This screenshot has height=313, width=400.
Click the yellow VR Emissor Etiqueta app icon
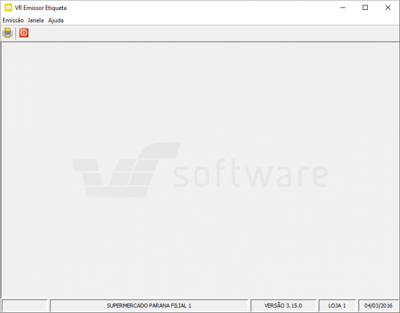pyautogui.click(x=8, y=8)
